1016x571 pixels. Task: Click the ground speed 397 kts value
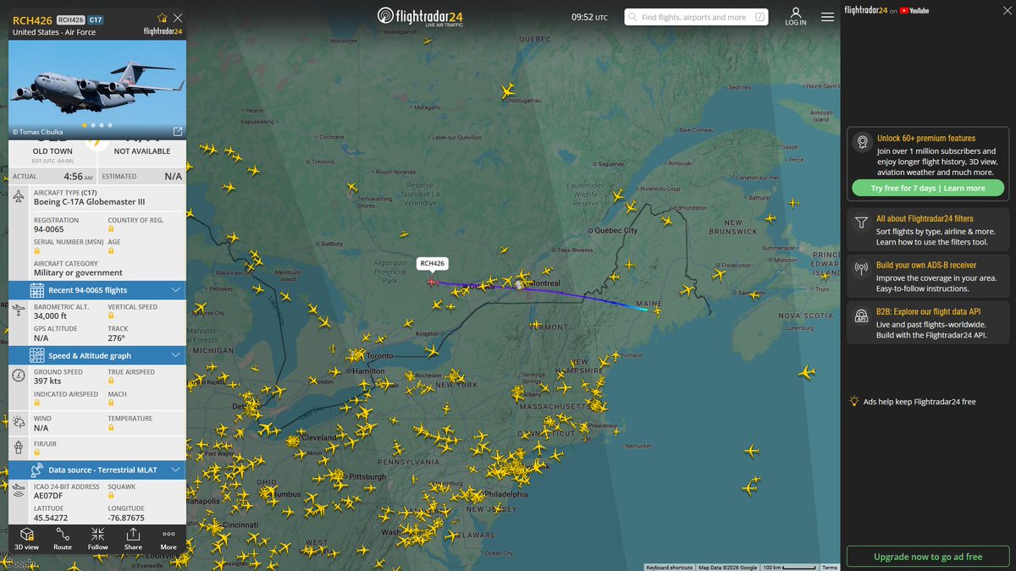pyautogui.click(x=47, y=382)
